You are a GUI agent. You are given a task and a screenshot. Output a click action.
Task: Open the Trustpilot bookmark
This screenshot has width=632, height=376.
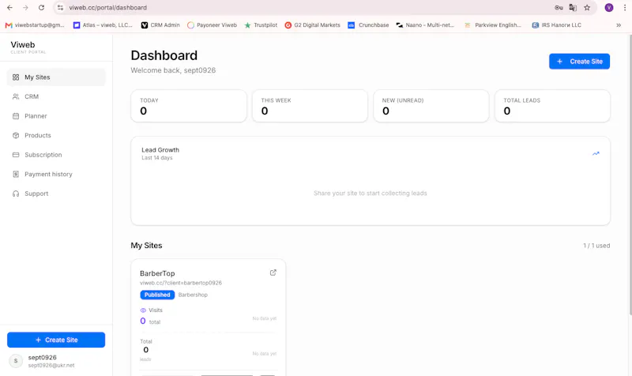tap(261, 25)
